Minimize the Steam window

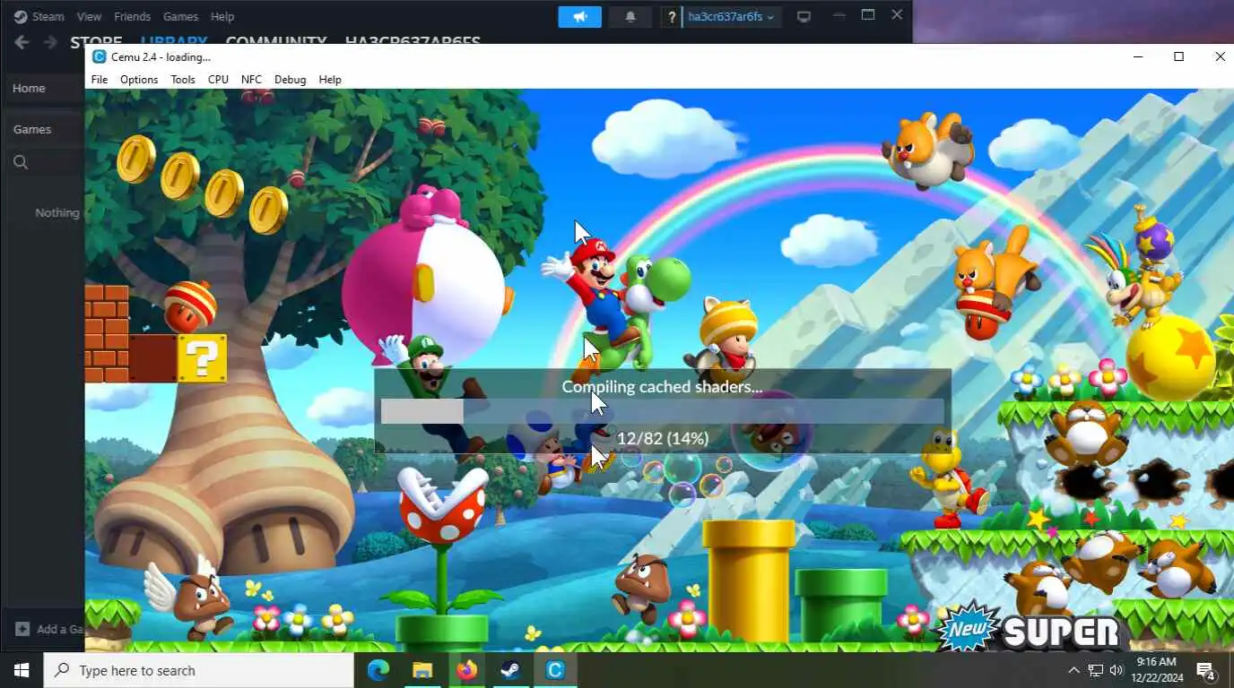pos(839,15)
